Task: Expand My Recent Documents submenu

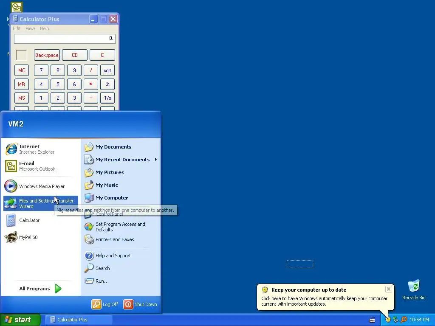Action: (x=121, y=160)
